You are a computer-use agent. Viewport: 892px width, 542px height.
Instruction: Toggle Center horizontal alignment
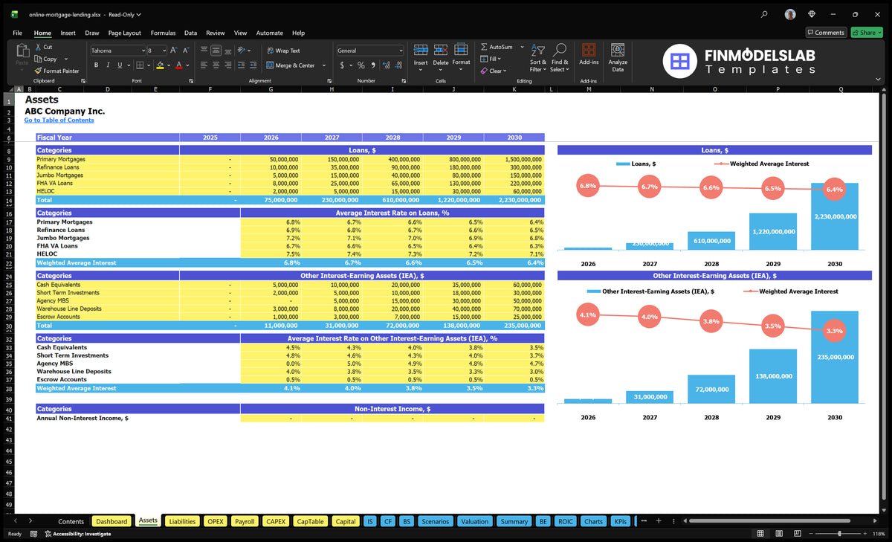point(216,65)
